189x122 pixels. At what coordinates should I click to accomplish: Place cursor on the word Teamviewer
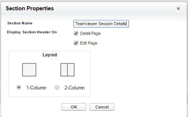coord(86,24)
